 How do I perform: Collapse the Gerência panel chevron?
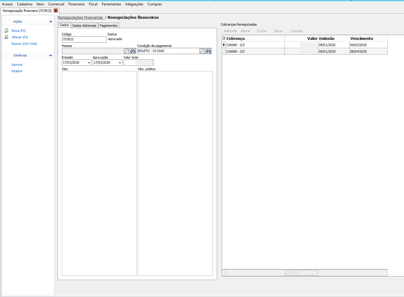pos(51,55)
